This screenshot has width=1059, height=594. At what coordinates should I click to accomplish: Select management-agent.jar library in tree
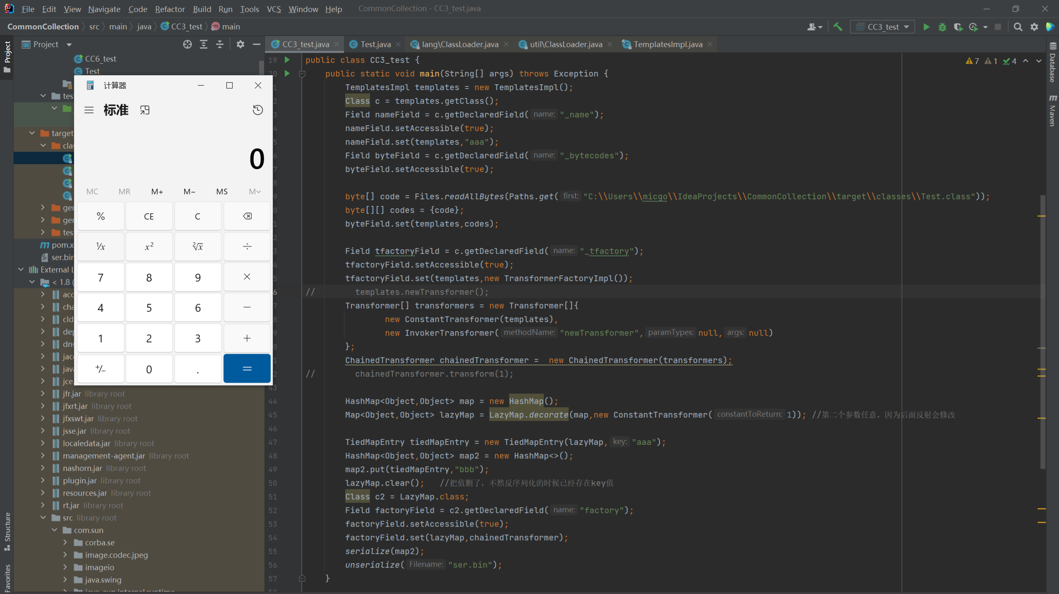coord(104,456)
